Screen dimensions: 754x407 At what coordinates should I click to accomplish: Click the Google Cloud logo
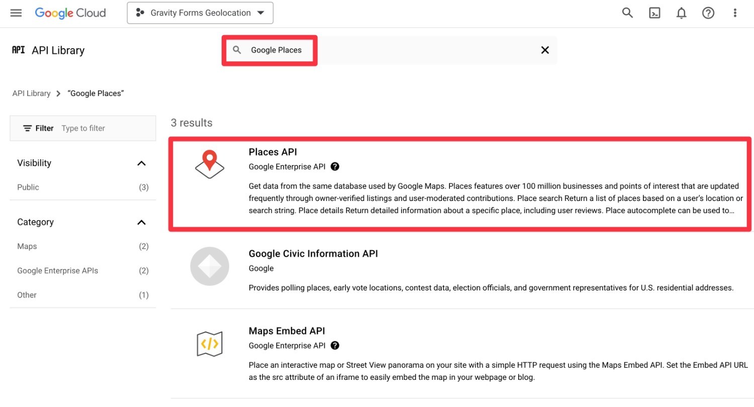tap(70, 13)
